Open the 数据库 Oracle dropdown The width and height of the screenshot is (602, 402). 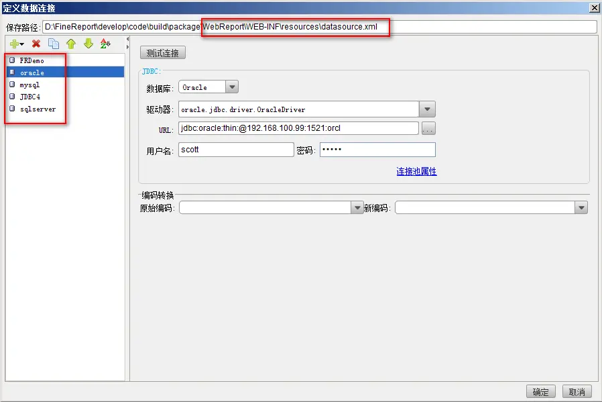click(x=232, y=87)
